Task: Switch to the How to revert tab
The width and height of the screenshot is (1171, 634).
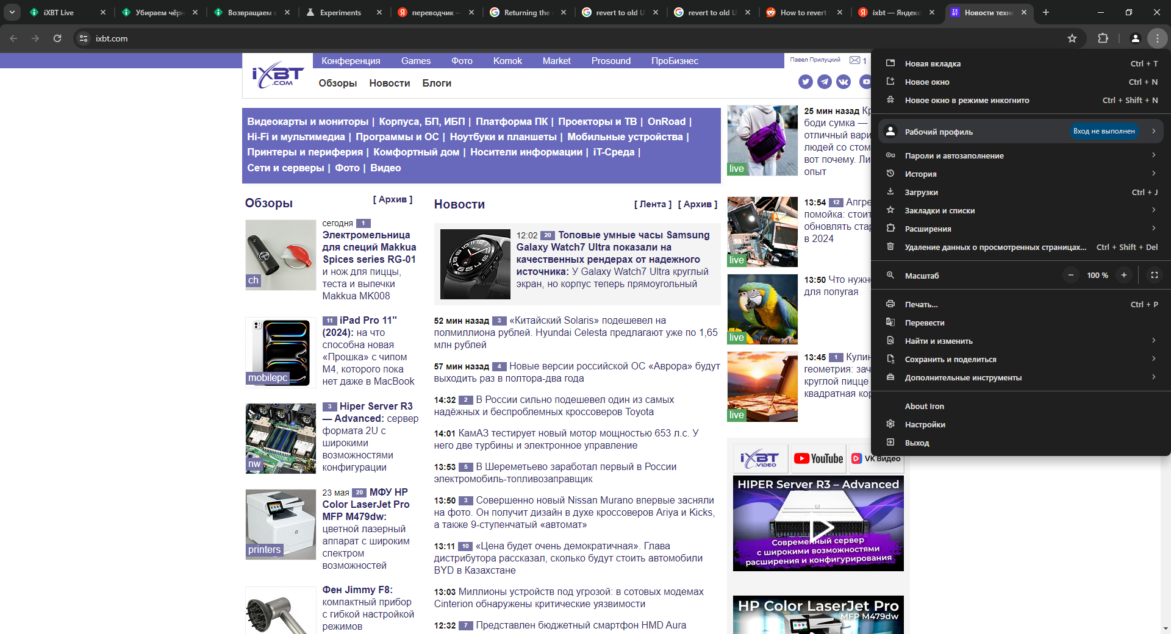Action: pyautogui.click(x=803, y=12)
